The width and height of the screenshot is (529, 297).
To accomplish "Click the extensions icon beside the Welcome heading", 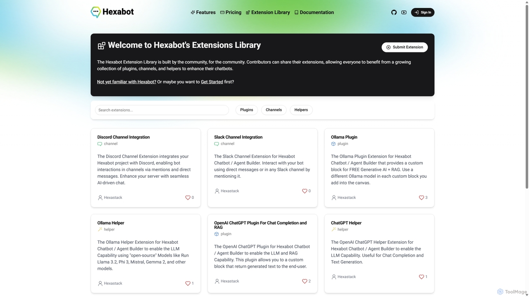I will tap(101, 45).
